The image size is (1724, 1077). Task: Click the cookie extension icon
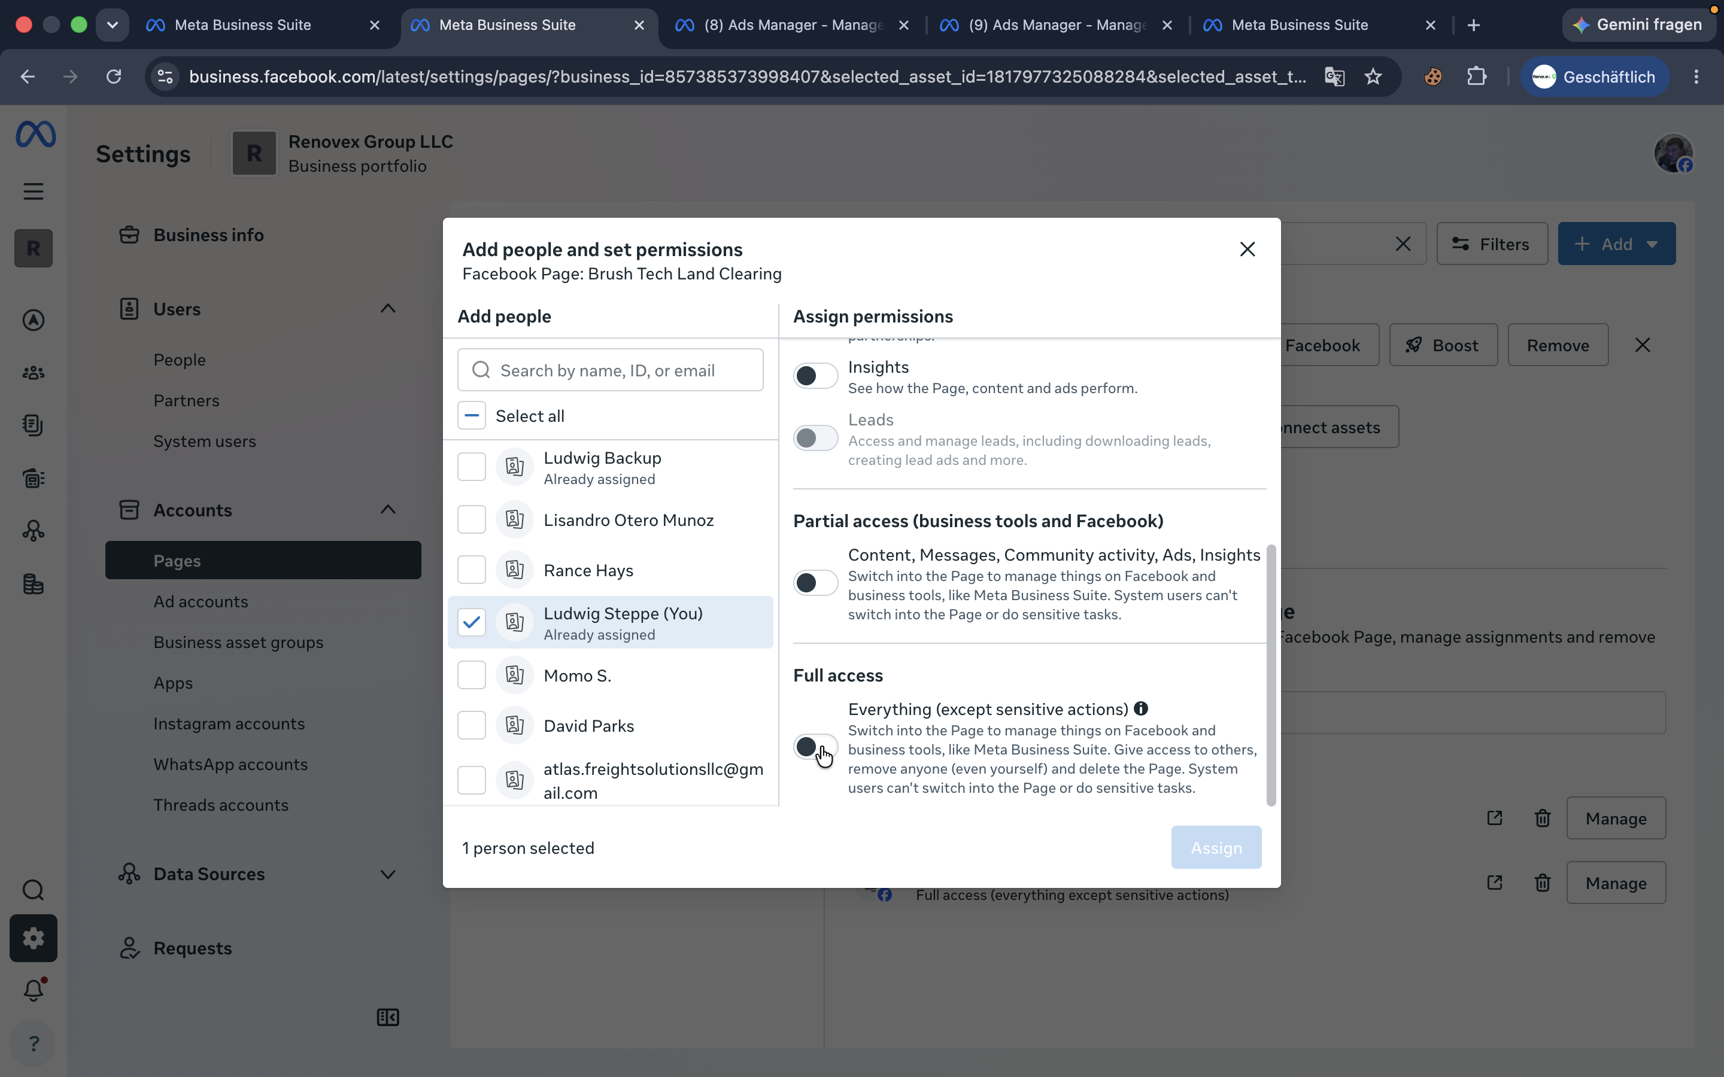(x=1432, y=76)
